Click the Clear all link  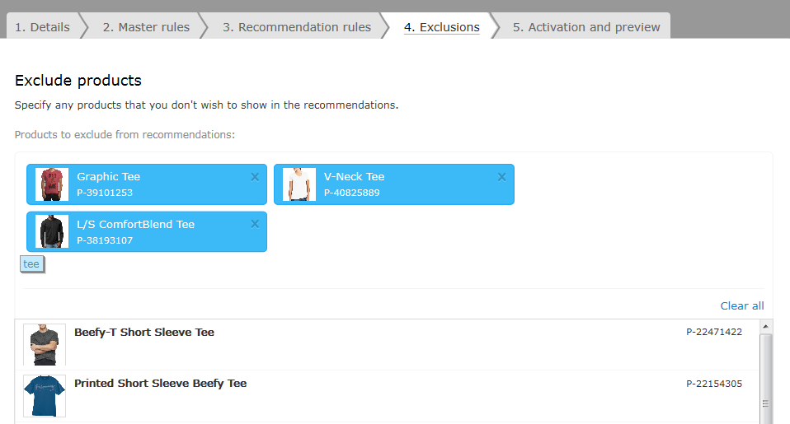click(742, 305)
